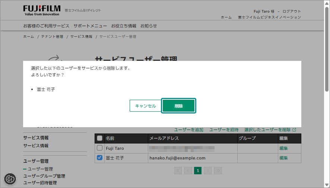Toggle the select-all checkbox in table header
This screenshot has width=330, height=188.
tap(99, 138)
